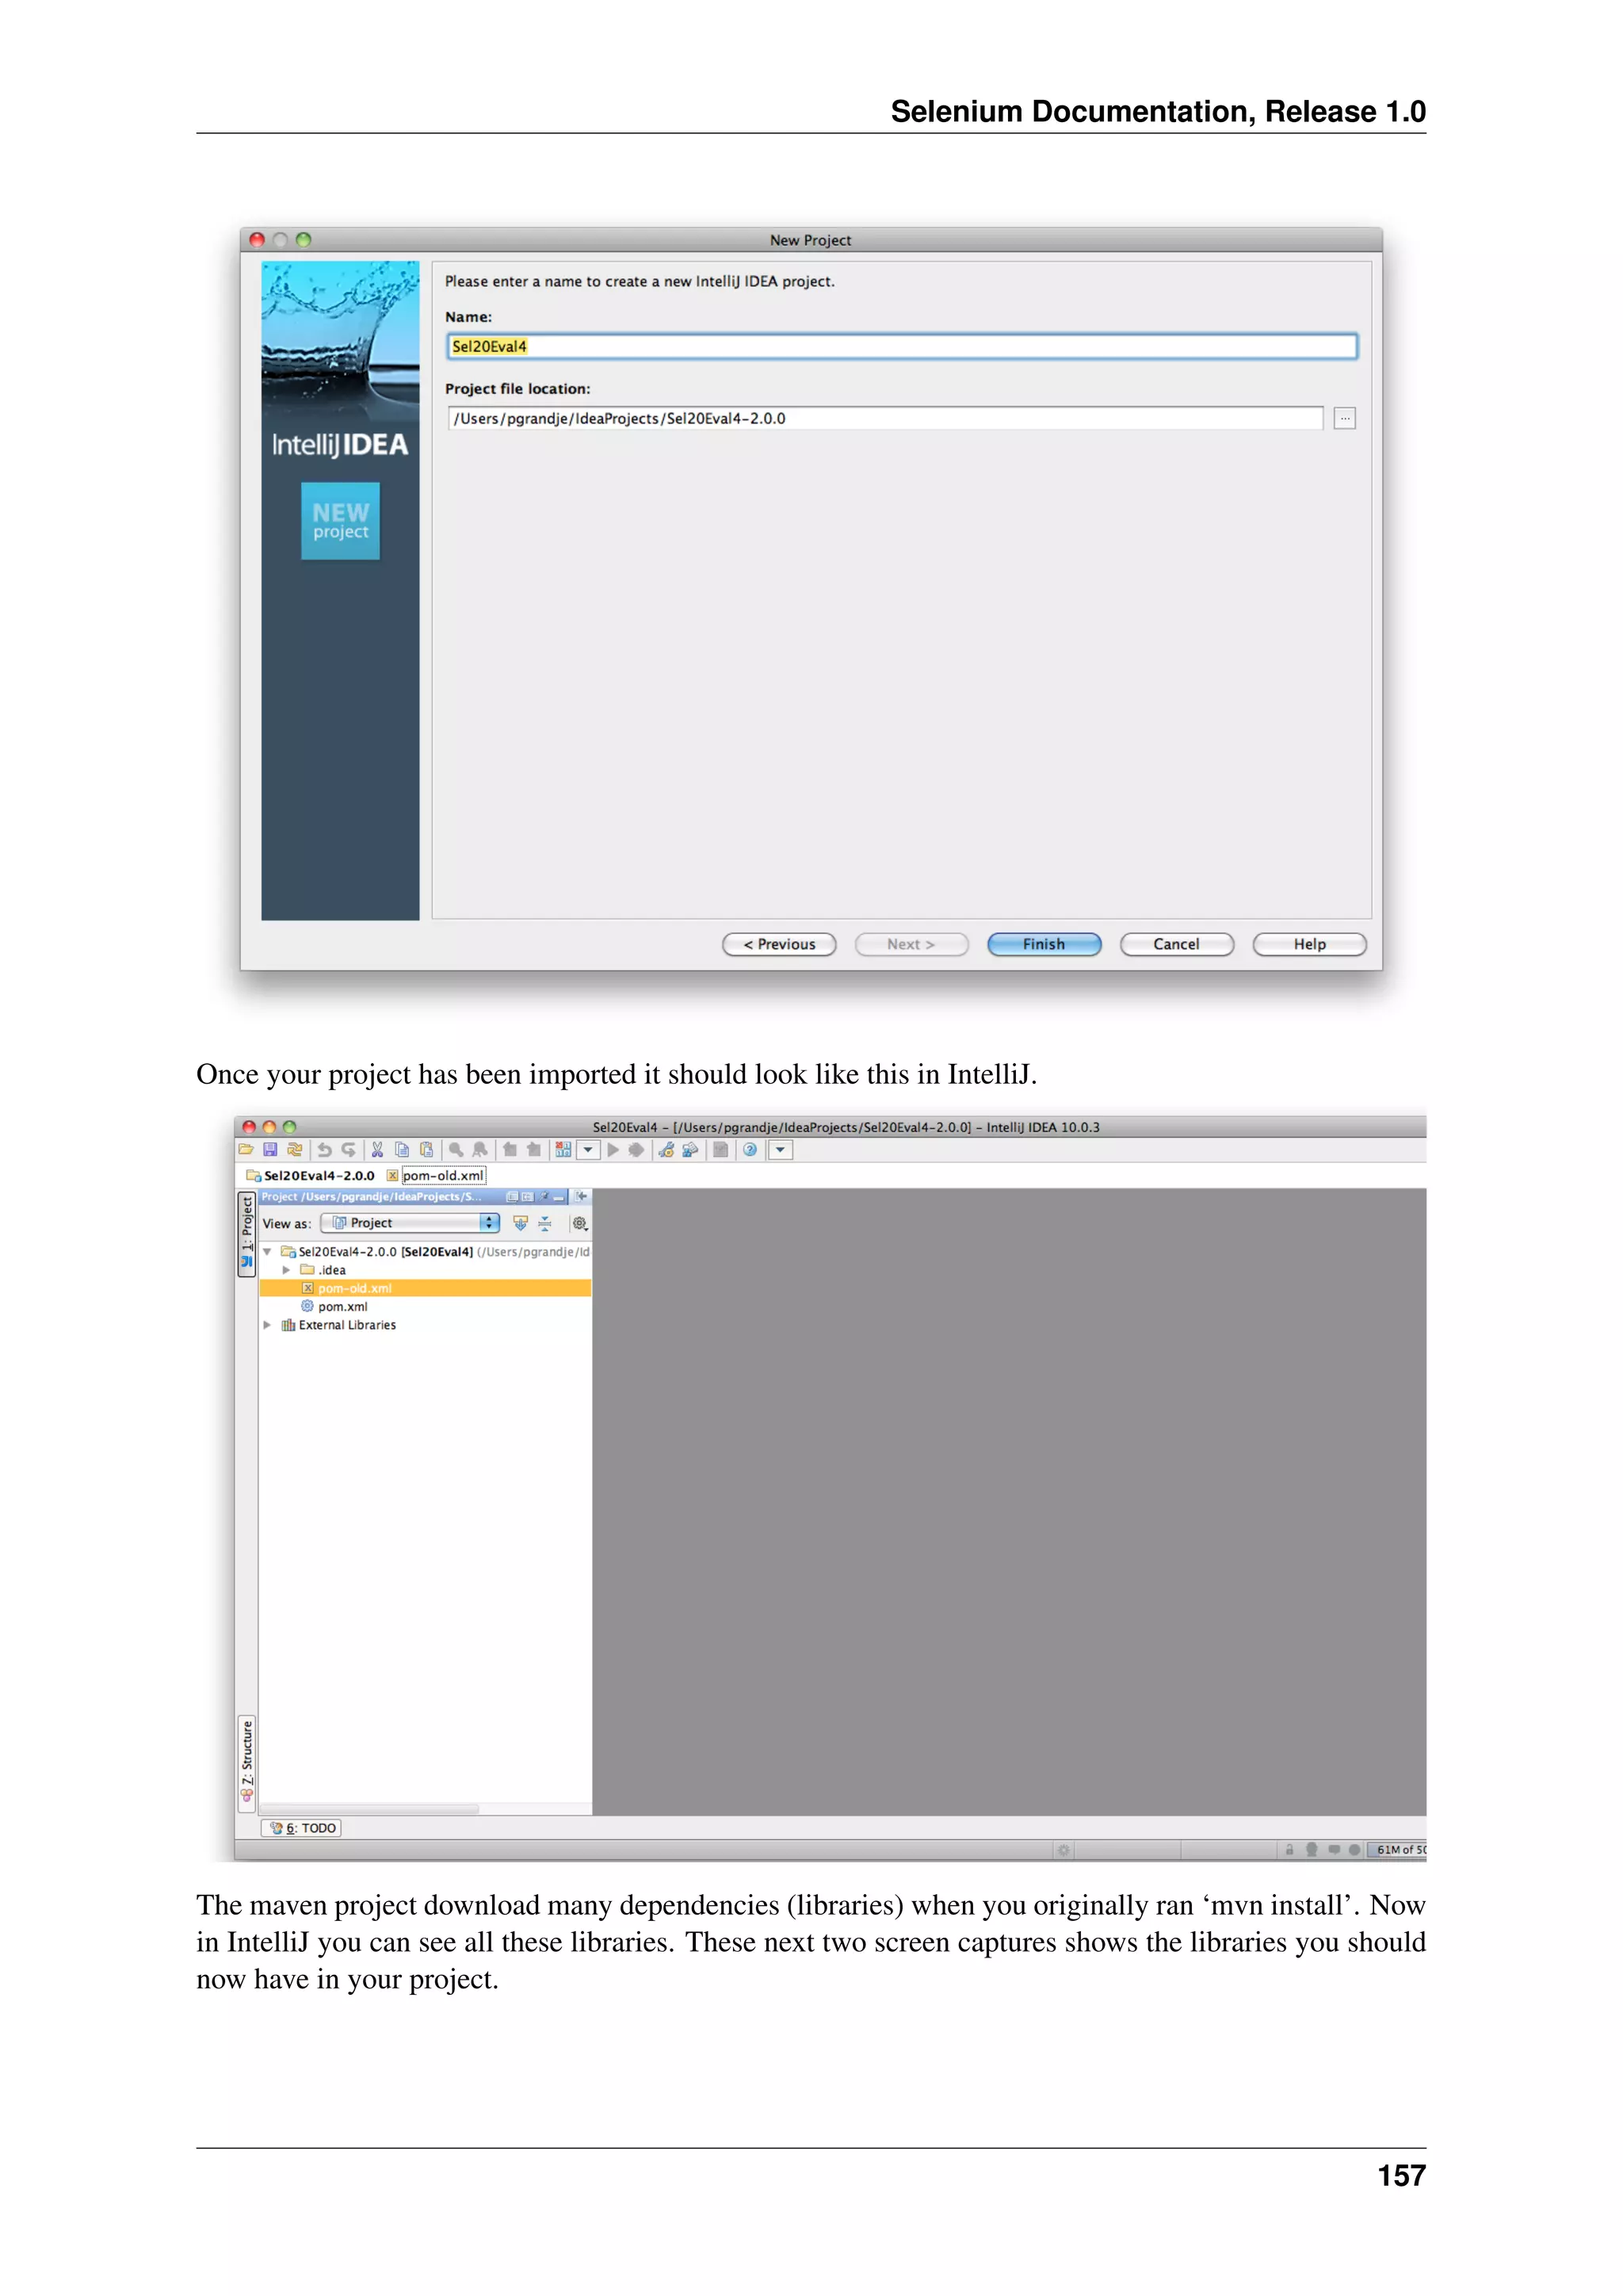Click the Open folder icon in IntelliJ toolbar

(x=246, y=1150)
